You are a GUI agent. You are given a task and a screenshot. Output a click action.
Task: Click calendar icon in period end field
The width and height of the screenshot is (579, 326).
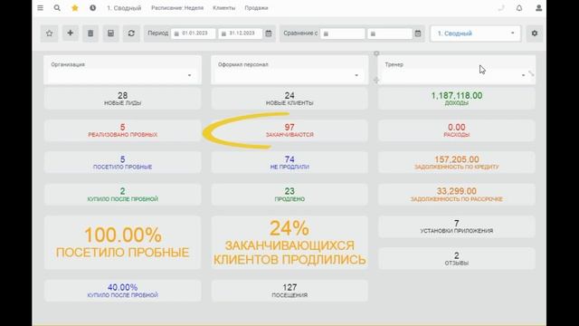[x=223, y=34]
